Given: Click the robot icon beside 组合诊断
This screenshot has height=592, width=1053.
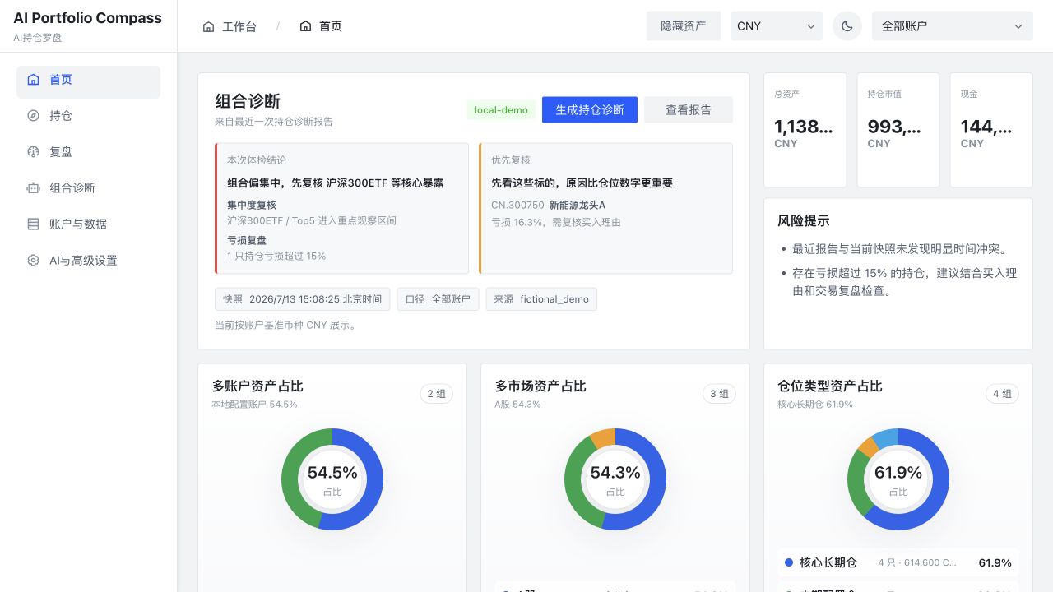Looking at the screenshot, I should click(x=33, y=188).
